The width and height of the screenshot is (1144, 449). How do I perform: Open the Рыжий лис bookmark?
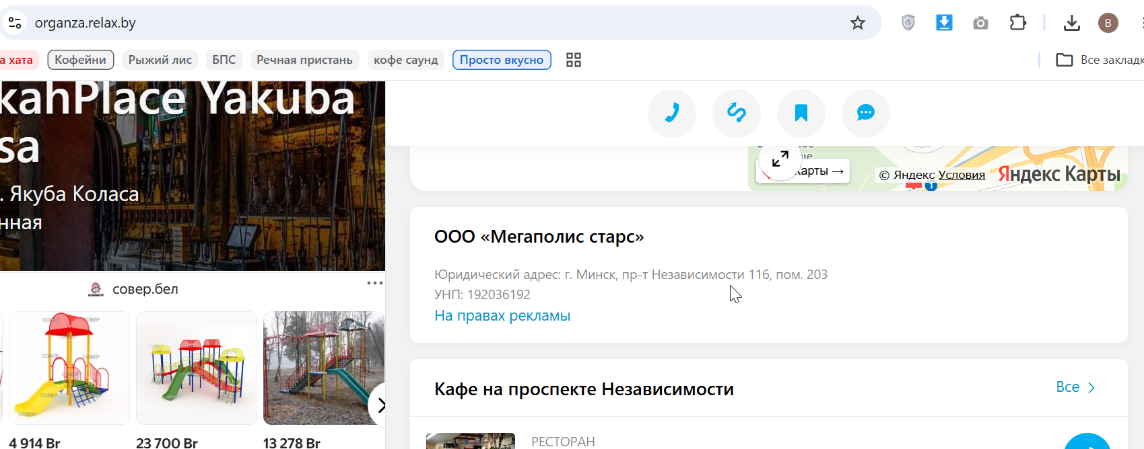(x=160, y=60)
